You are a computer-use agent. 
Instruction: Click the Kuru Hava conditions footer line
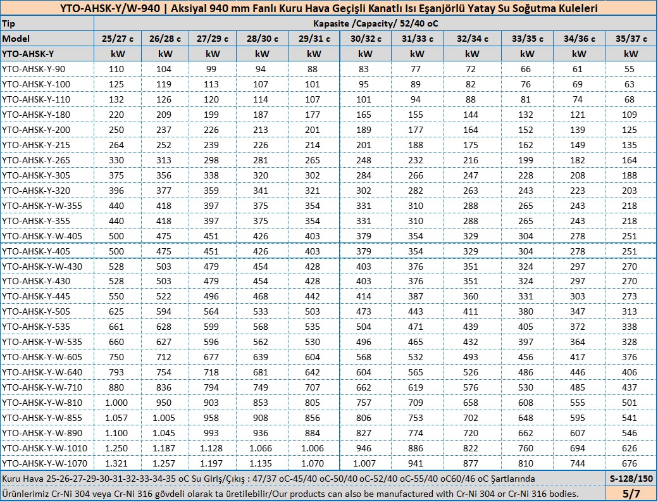pos(269,479)
